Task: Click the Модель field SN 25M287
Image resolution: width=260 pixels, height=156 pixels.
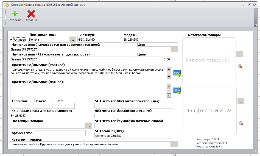Action: tap(150, 40)
